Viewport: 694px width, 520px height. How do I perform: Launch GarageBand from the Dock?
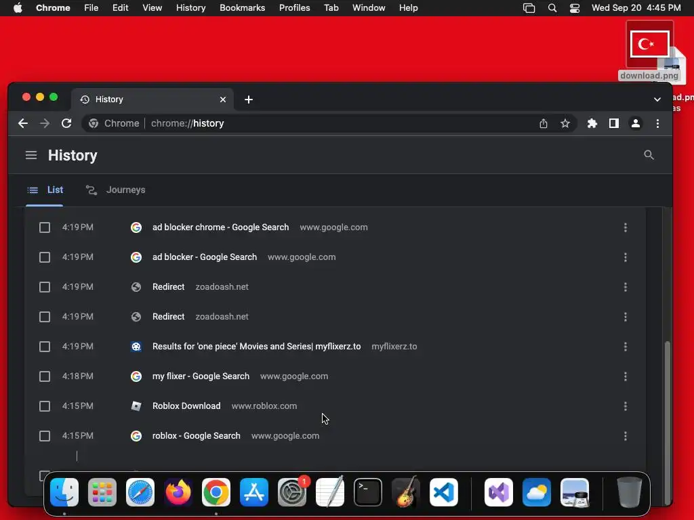tap(406, 492)
